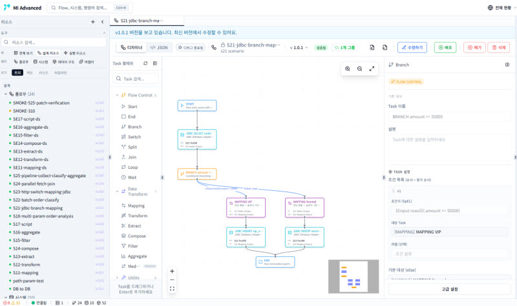Screen dimensions: 517x306
Task: Refresh the Task palette
Action: pos(145,63)
